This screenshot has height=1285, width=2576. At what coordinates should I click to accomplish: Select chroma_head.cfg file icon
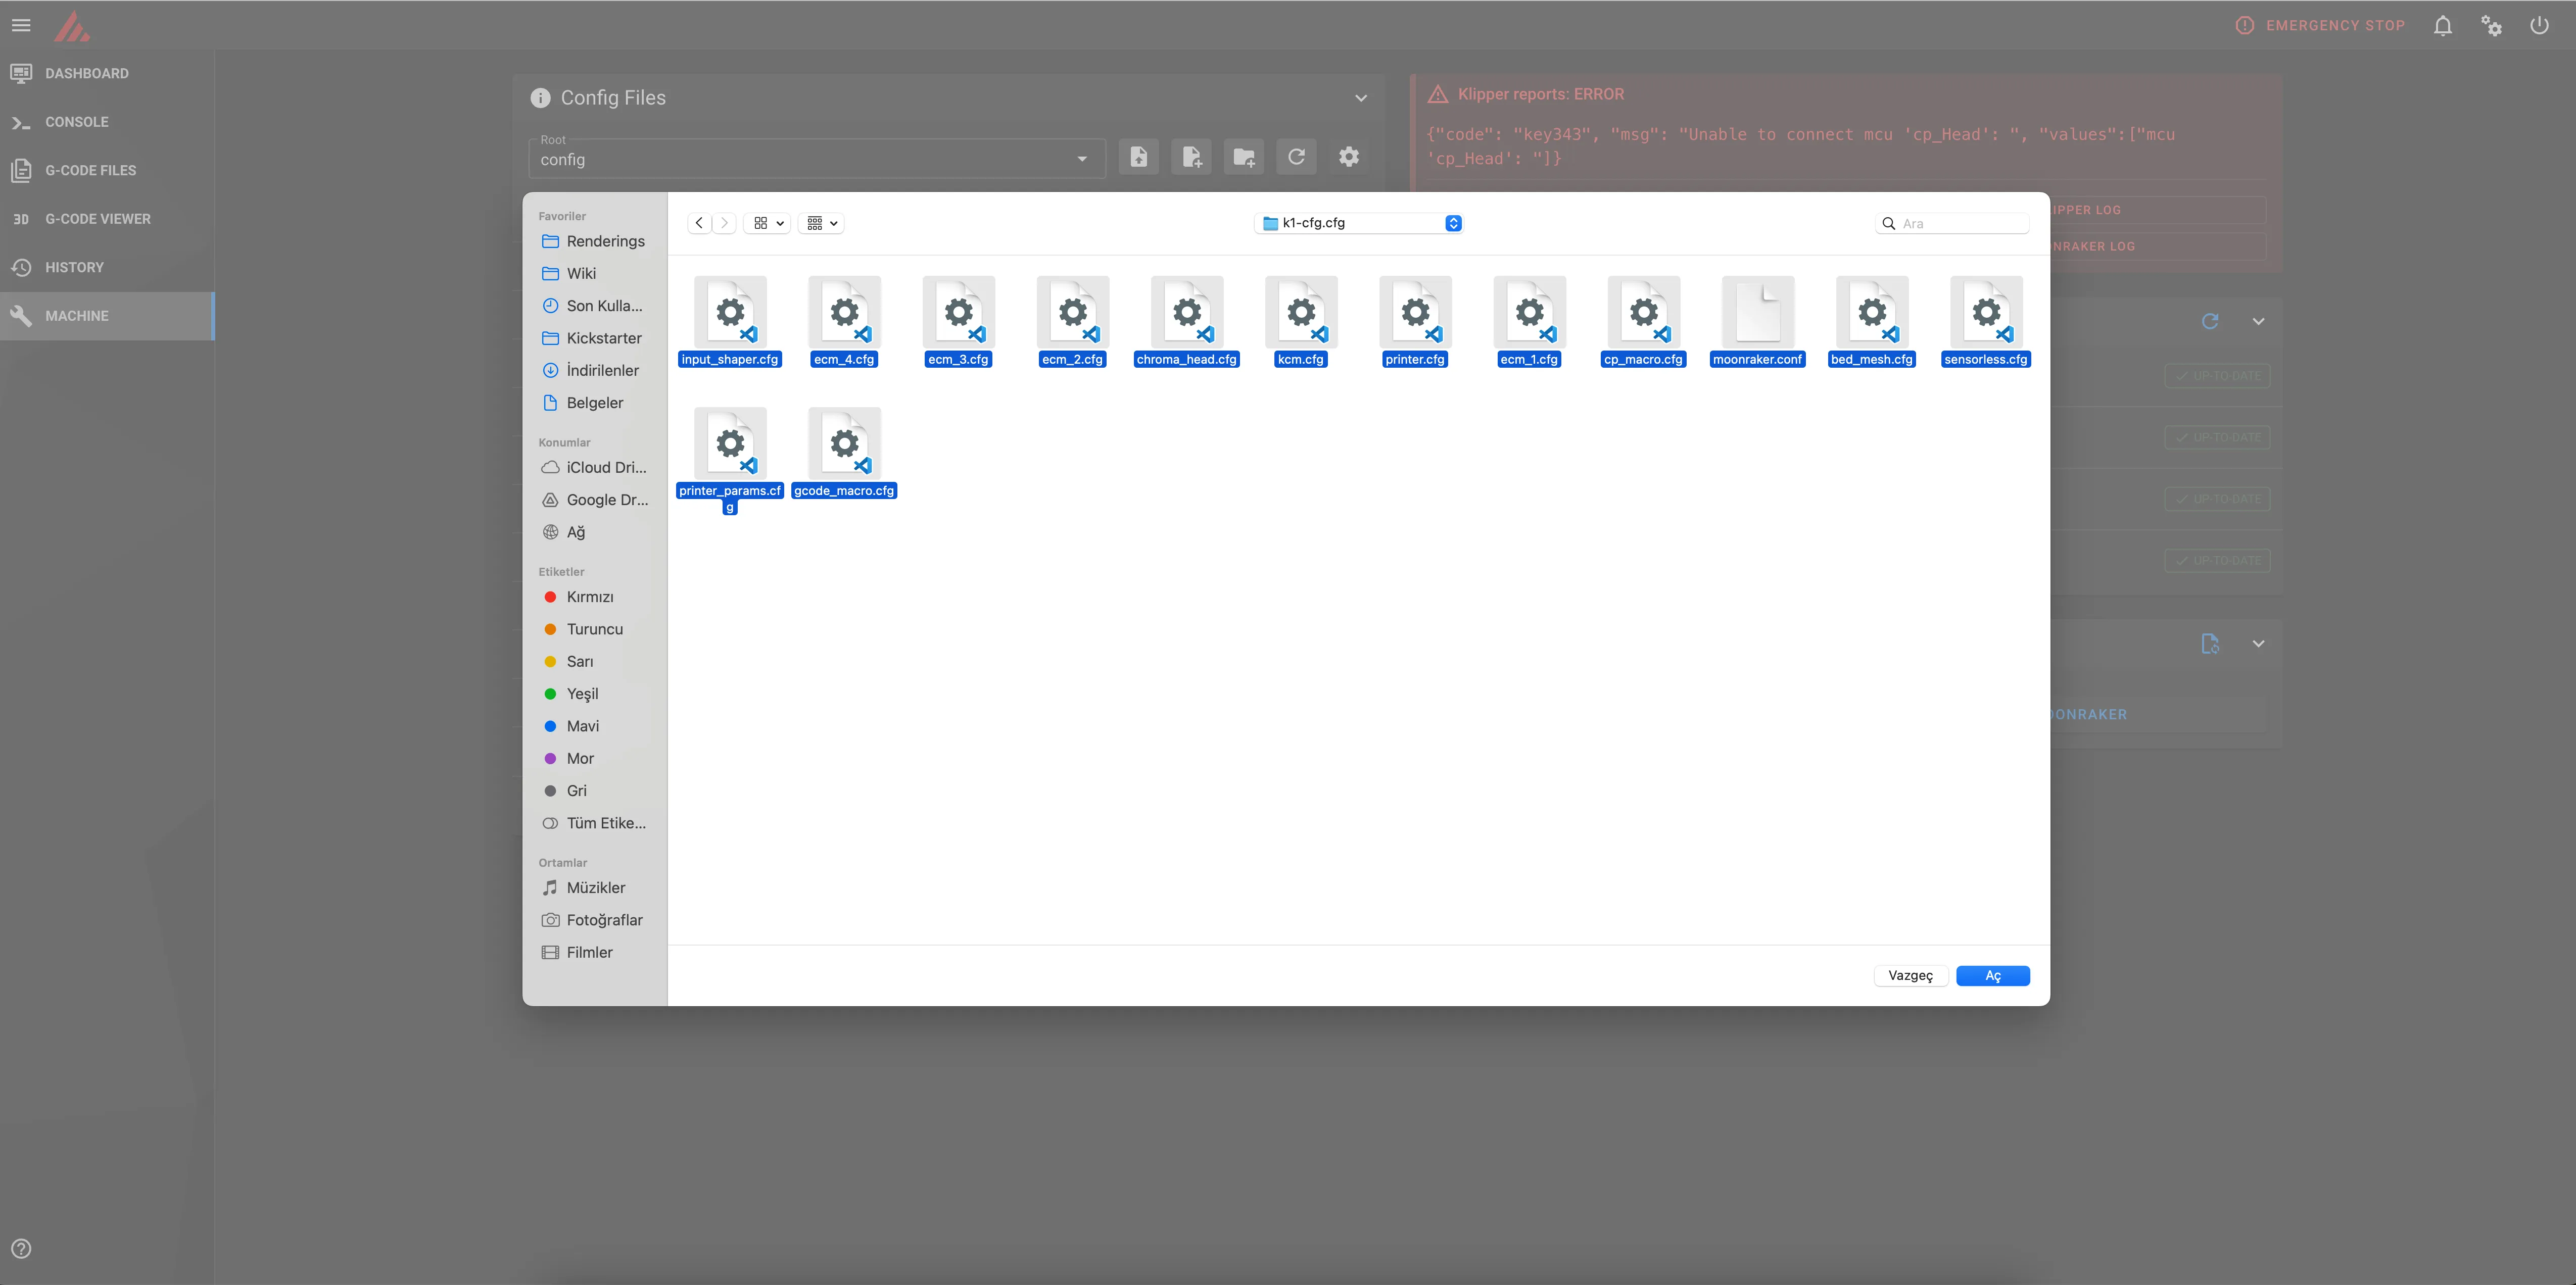tap(1187, 312)
